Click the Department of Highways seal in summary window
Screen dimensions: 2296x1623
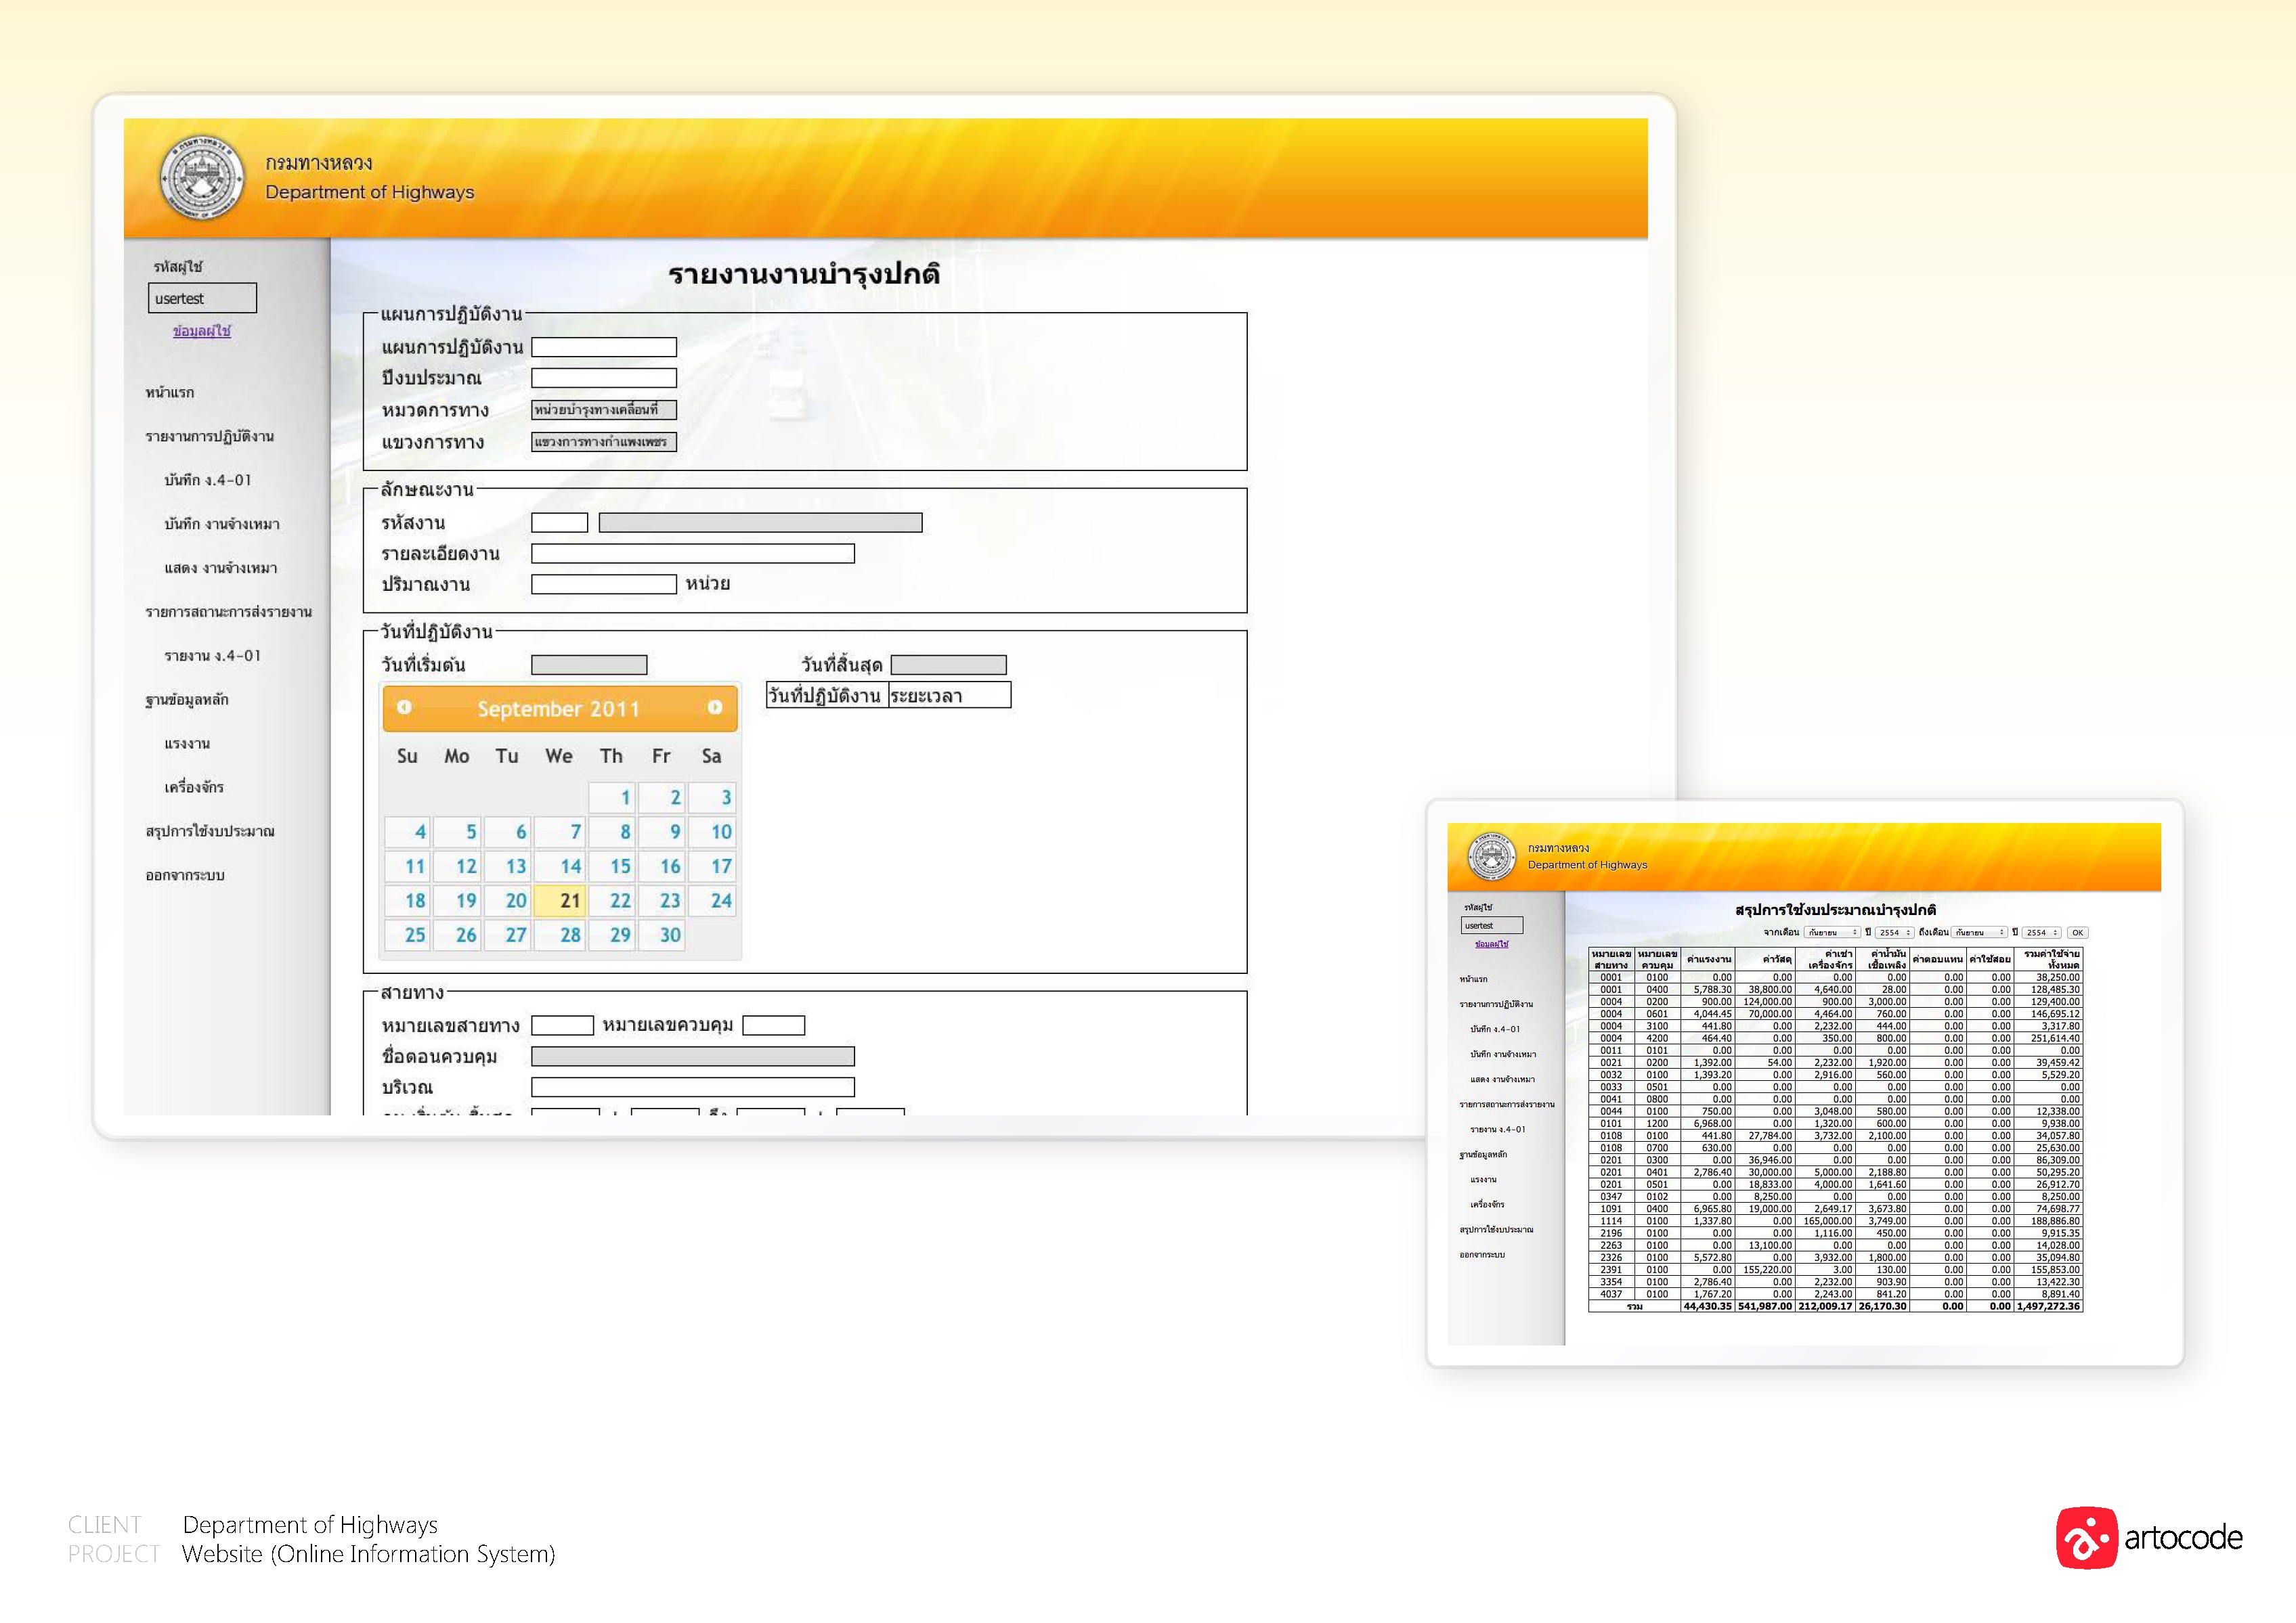tap(1491, 856)
